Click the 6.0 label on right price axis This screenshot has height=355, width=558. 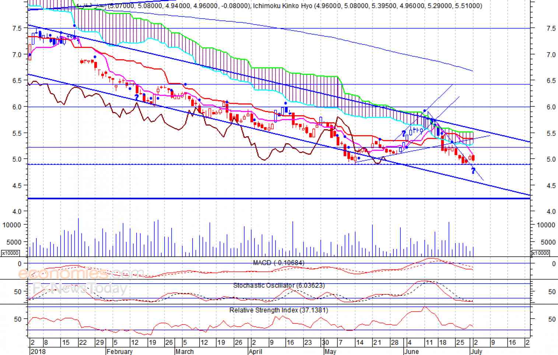point(551,107)
